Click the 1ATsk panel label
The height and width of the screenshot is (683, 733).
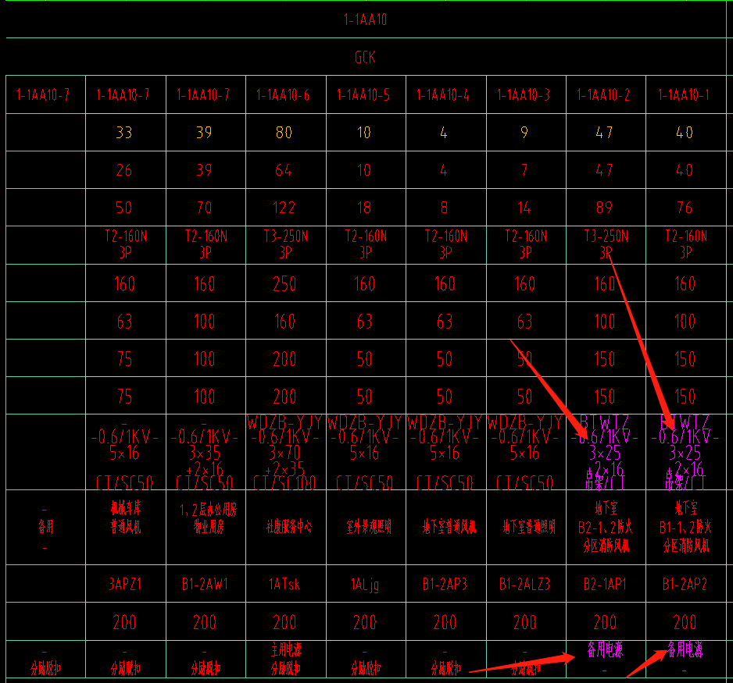[x=284, y=584]
